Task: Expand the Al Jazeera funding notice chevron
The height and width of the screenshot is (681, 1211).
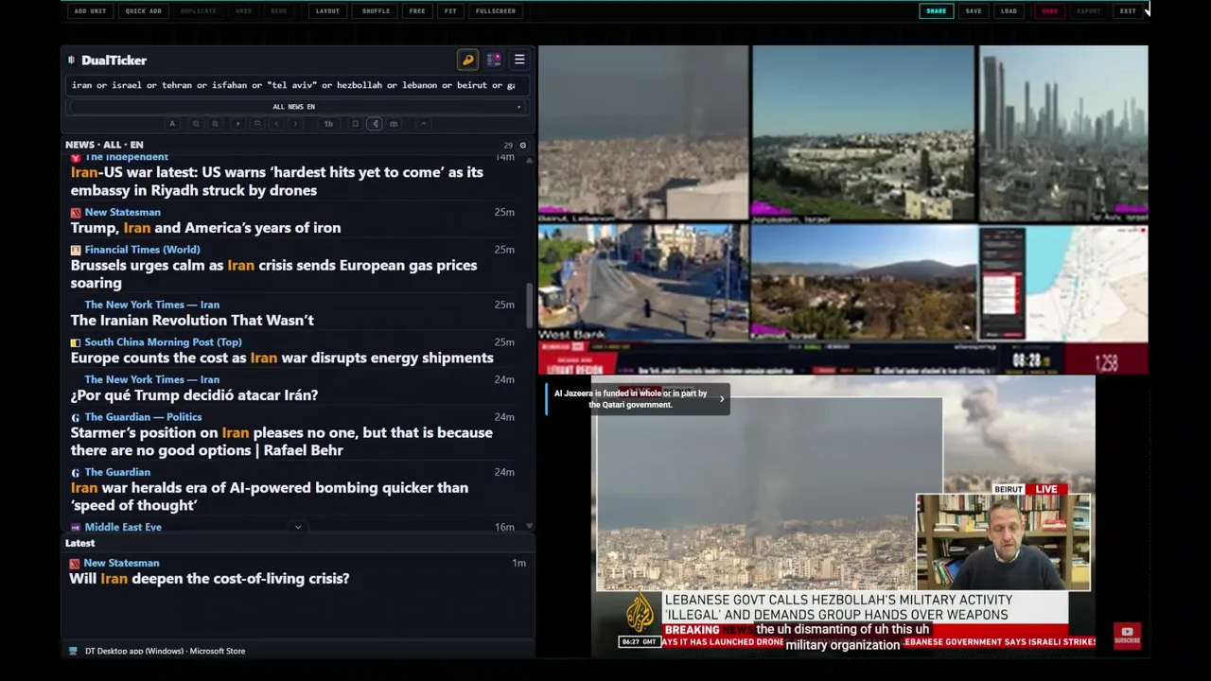Action: coord(722,399)
